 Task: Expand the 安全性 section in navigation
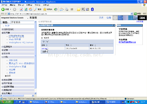coord(3,53)
